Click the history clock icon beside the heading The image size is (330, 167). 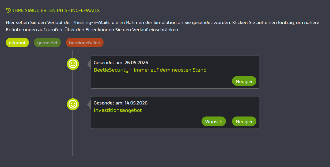8,10
